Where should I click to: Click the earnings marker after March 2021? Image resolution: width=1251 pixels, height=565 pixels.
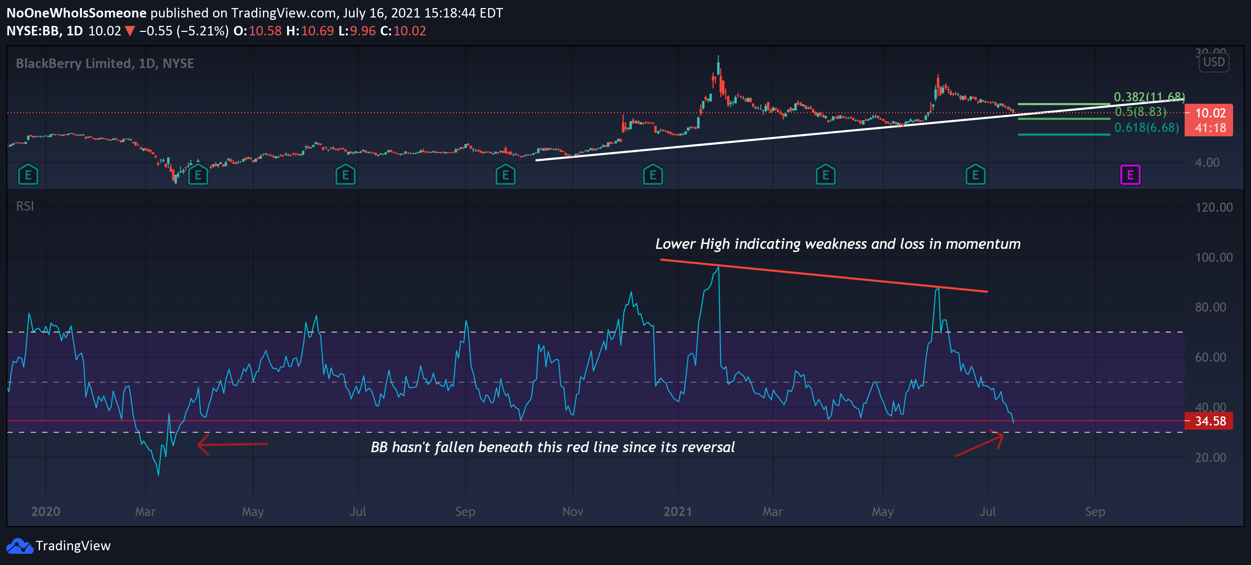point(826,175)
